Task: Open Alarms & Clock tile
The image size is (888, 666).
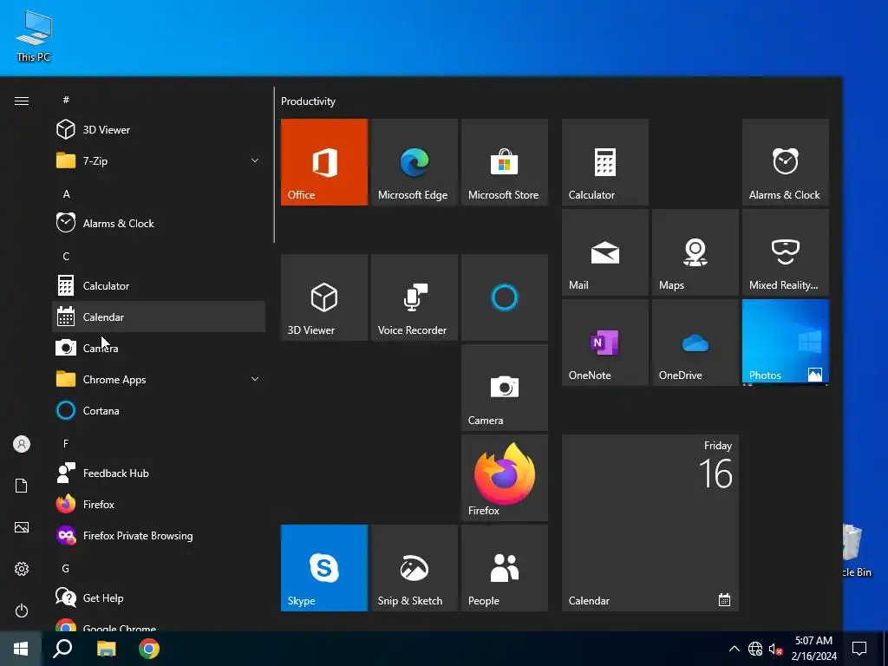Action: tap(786, 162)
